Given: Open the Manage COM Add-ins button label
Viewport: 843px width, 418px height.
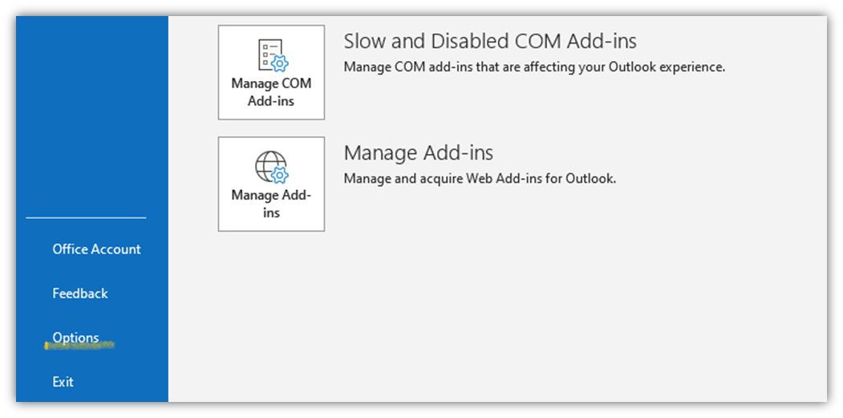Looking at the screenshot, I should point(271,92).
